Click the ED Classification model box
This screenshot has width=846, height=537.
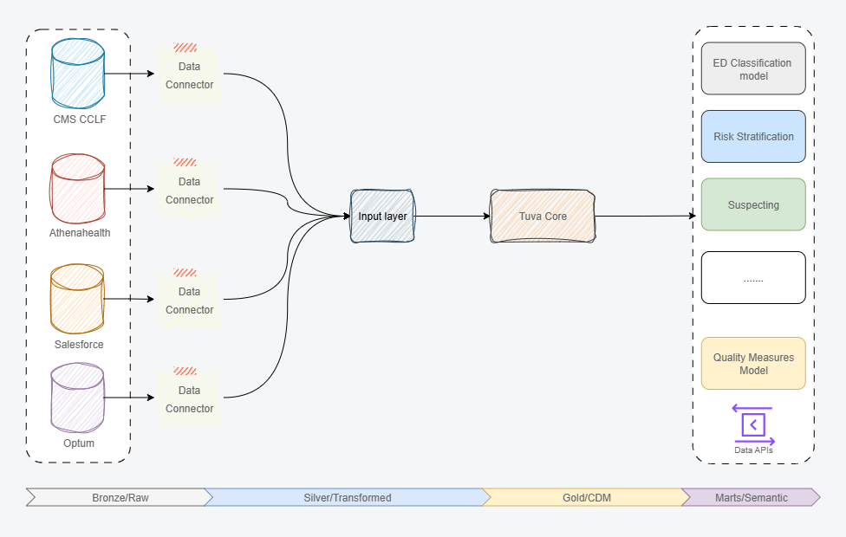coord(752,69)
